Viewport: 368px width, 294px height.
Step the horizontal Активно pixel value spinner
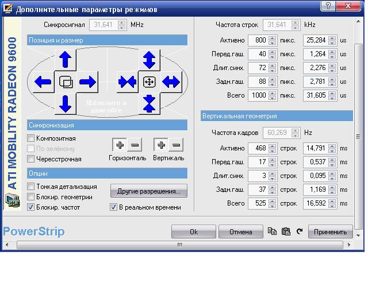(273, 40)
